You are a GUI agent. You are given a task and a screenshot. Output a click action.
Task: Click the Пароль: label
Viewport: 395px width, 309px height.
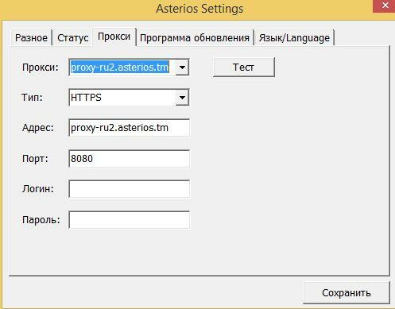click(41, 219)
